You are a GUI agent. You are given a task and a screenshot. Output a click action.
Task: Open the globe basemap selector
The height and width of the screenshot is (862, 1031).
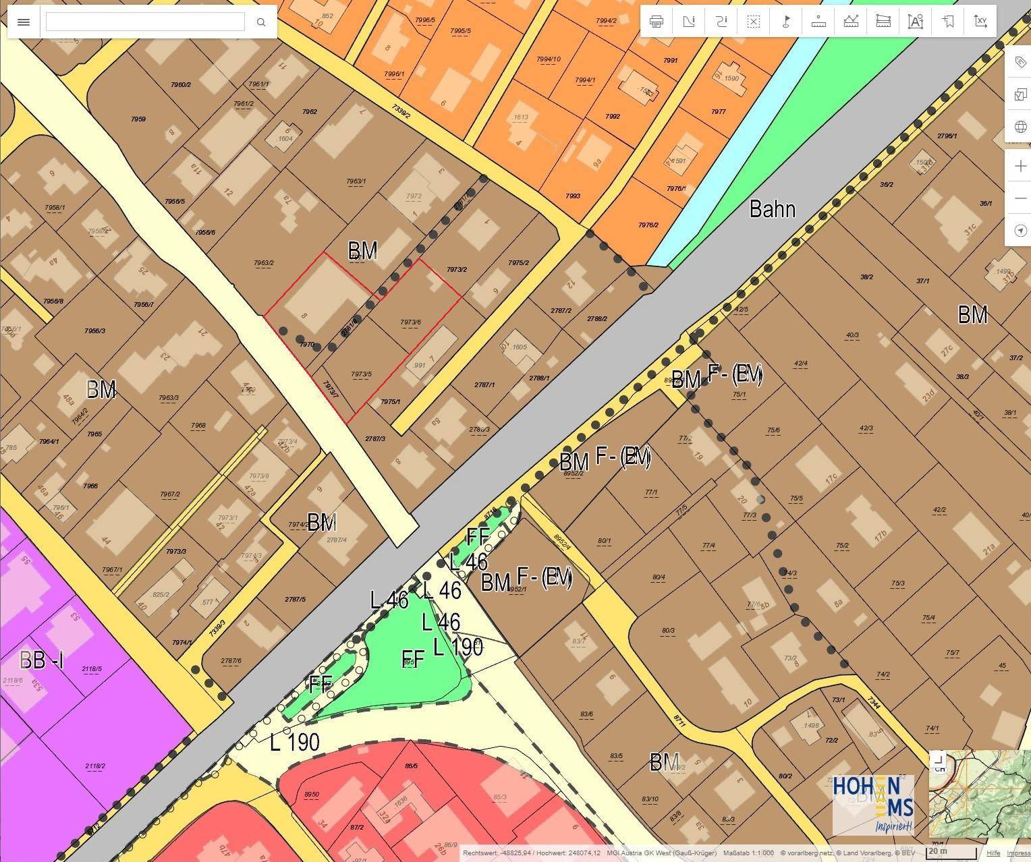[x=1020, y=127]
